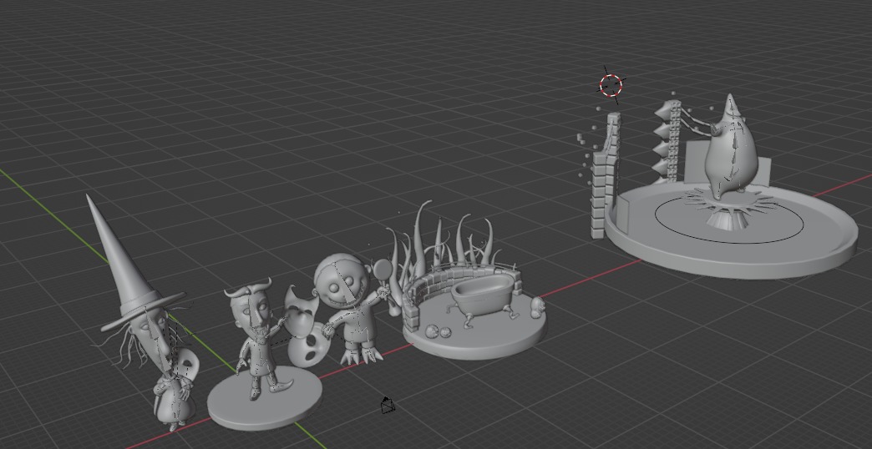The width and height of the screenshot is (872, 449).
Task: Select the round-headed grinning figure
Action: tap(349, 309)
